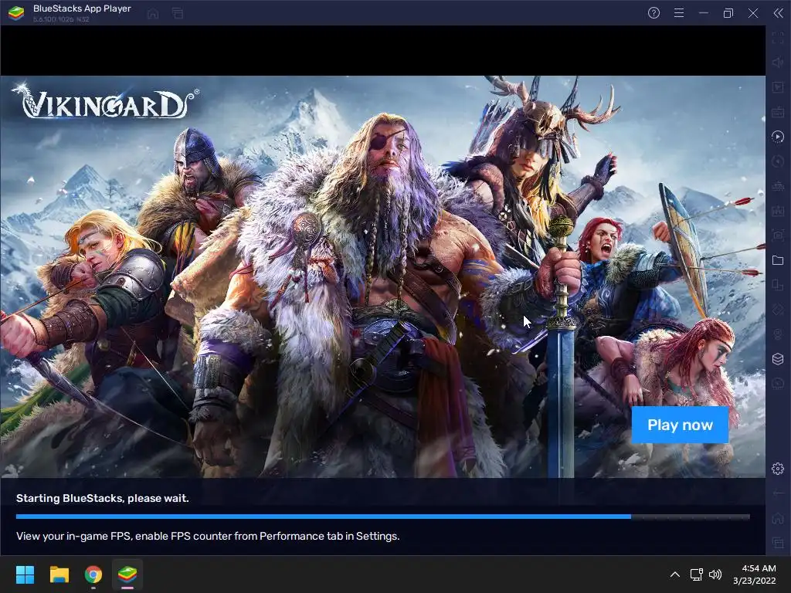Click the lock cursor icon in side toolbar

[x=778, y=87]
